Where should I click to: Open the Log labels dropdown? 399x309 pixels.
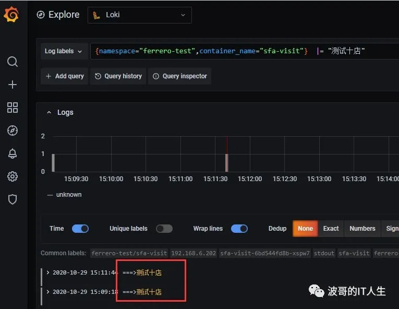pyautogui.click(x=64, y=51)
